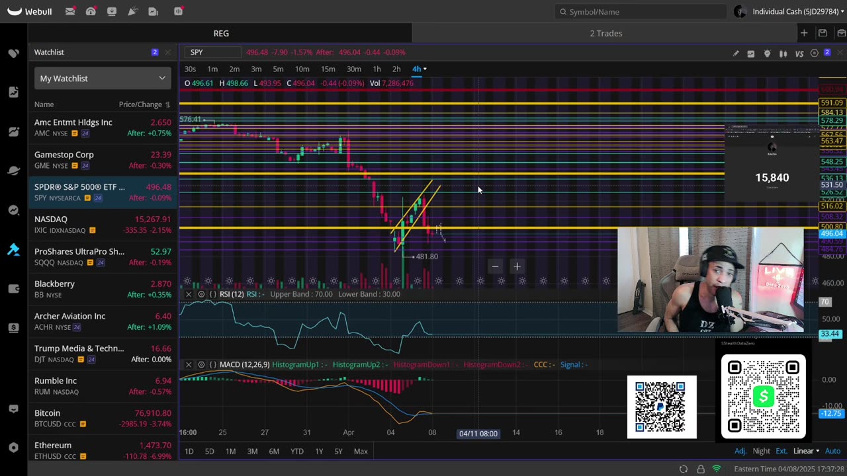The width and height of the screenshot is (847, 476).
Task: Open the dashboard gauge icon in top bar
Action: 91,11
